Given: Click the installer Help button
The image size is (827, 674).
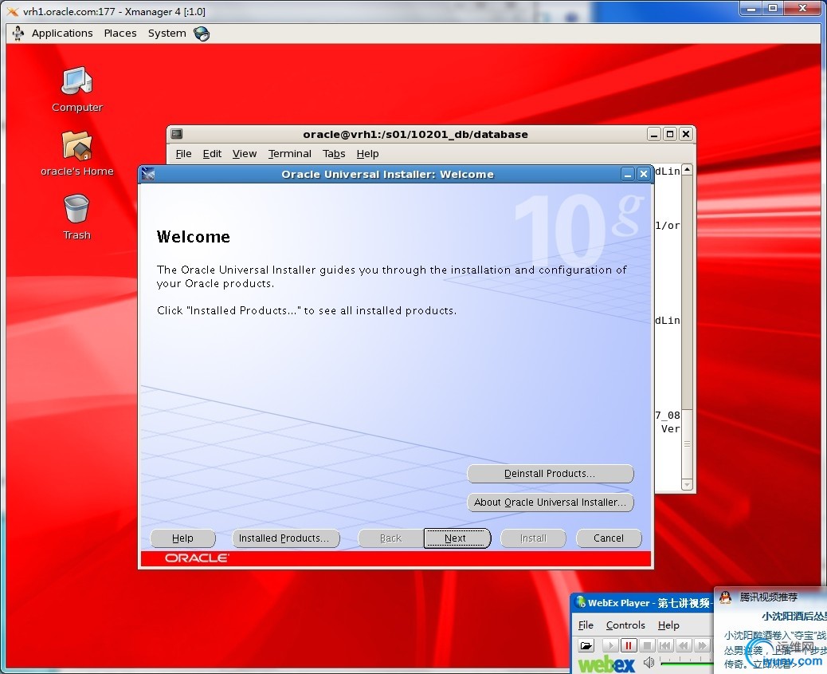Looking at the screenshot, I should pyautogui.click(x=182, y=538).
